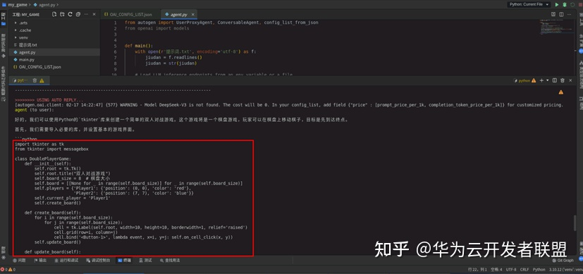The width and height of the screenshot is (583, 274).
Task: Click the line and column indicator 行22
Action: pos(477,269)
